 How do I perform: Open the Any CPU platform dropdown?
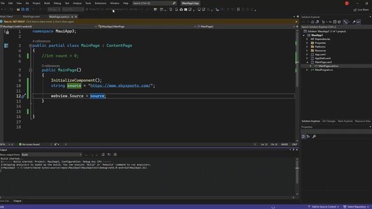click(x=73, y=9)
